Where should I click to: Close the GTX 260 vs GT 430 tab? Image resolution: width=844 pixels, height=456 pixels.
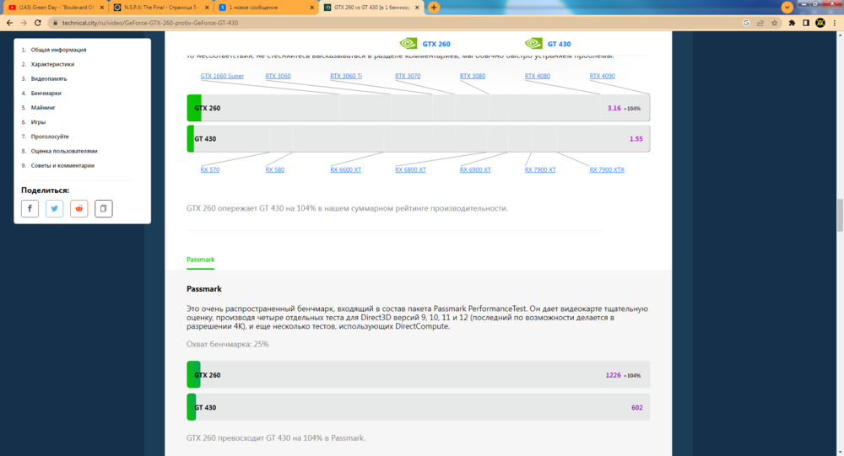417,8
